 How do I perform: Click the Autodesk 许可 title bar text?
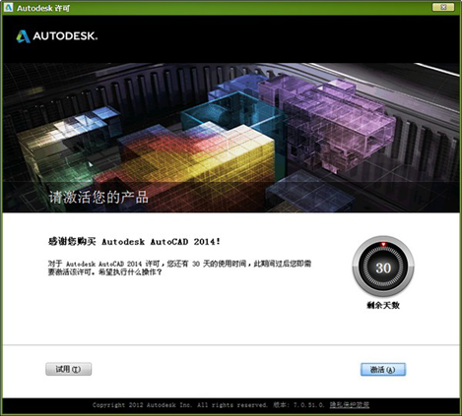point(43,8)
